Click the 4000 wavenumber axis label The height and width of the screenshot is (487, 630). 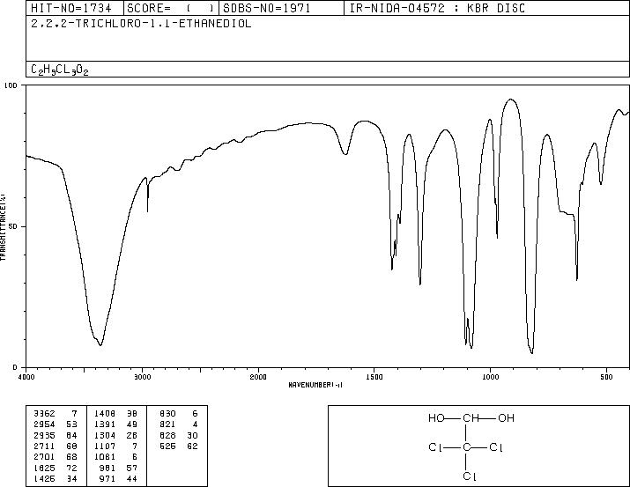click(x=26, y=377)
